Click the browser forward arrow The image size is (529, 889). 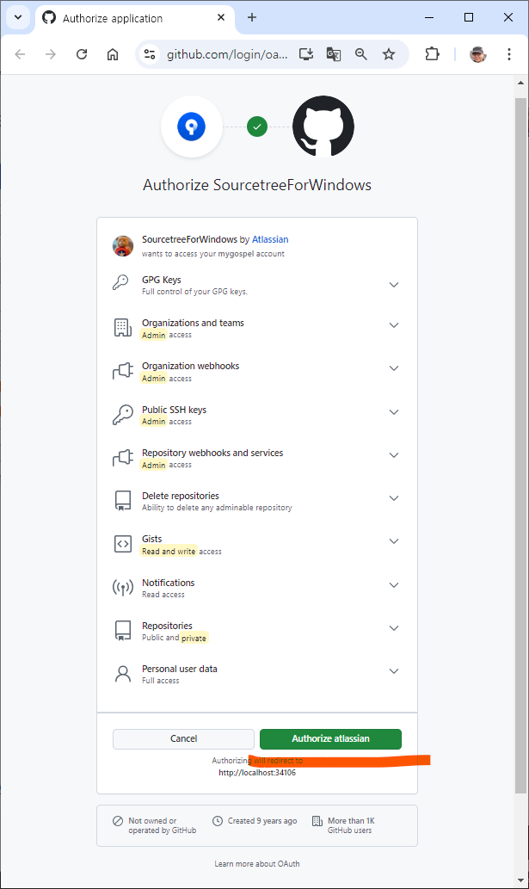pos(51,54)
